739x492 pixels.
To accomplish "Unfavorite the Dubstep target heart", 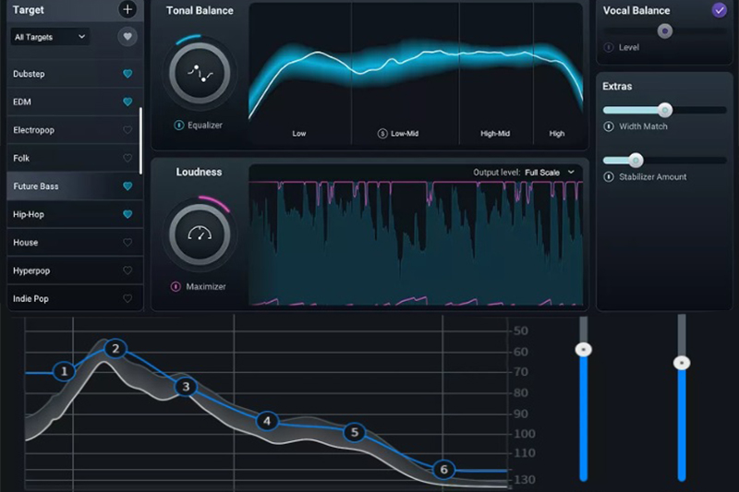I will (127, 74).
